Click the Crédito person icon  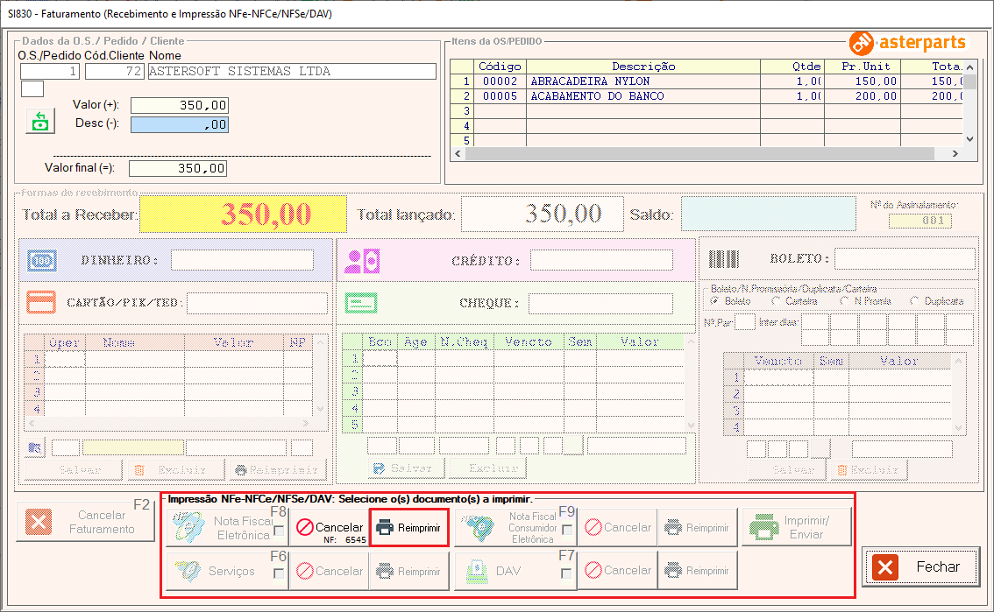362,261
